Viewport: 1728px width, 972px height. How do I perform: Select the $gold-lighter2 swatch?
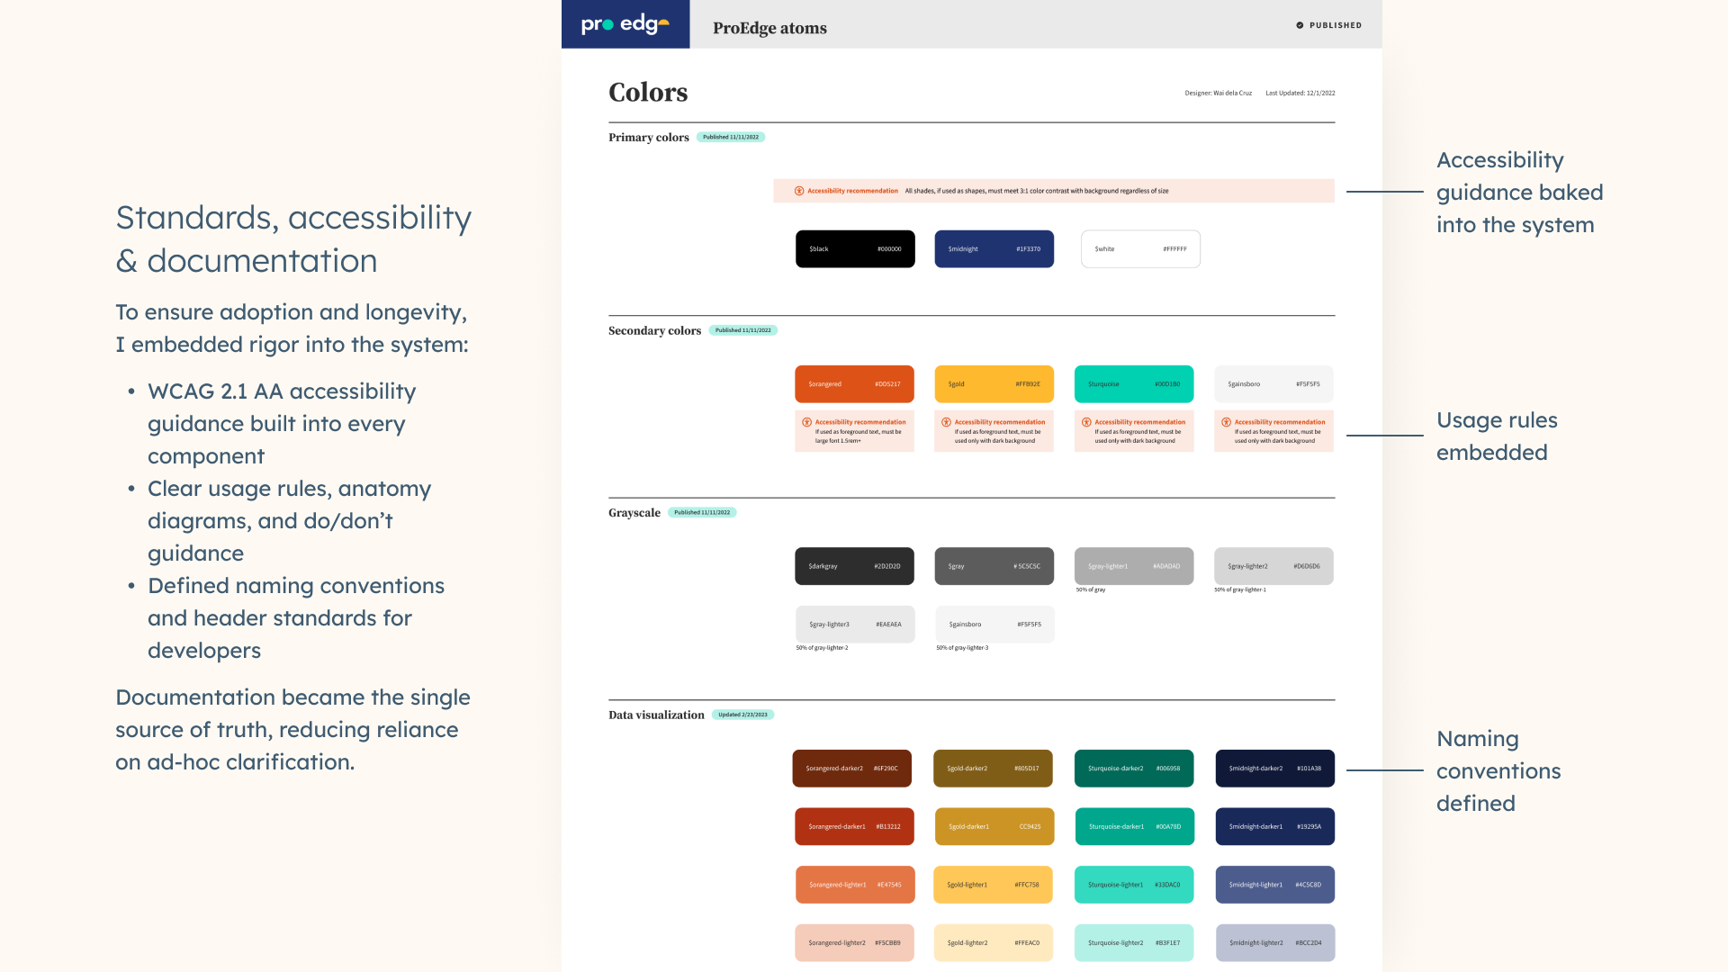click(x=993, y=942)
